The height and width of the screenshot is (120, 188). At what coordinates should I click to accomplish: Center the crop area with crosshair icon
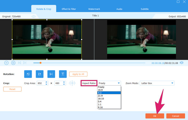[x=72, y=83]
